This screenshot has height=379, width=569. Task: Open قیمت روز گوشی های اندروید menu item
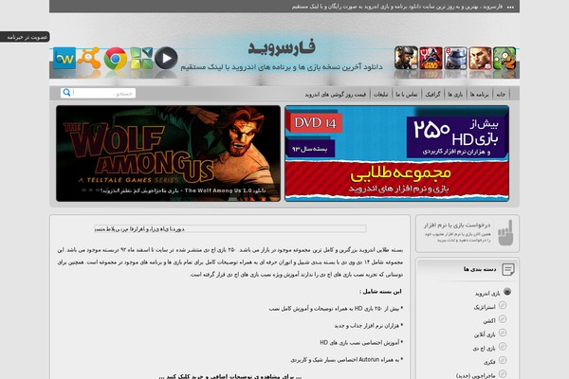click(x=336, y=95)
